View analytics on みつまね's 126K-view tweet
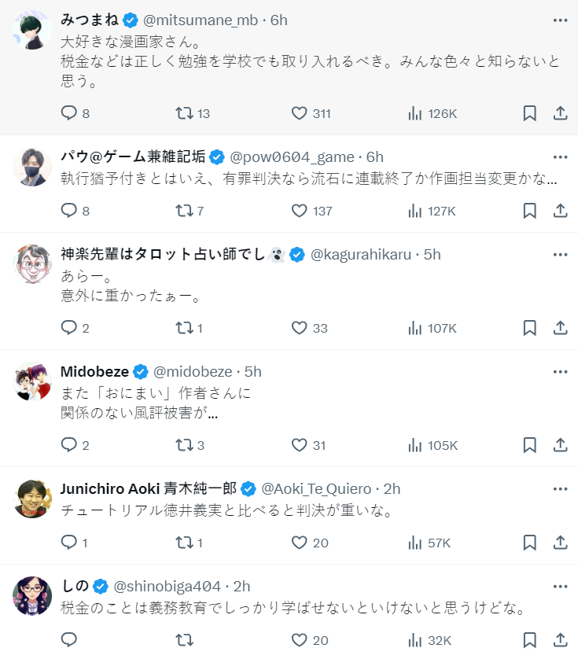The width and height of the screenshot is (578, 659). click(x=433, y=113)
